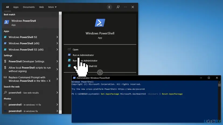Click the Open action window icon

(69, 49)
